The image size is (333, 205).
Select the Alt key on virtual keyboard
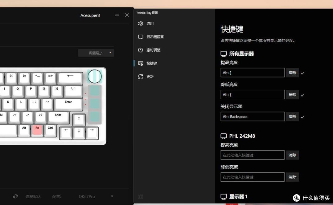(x=24, y=130)
